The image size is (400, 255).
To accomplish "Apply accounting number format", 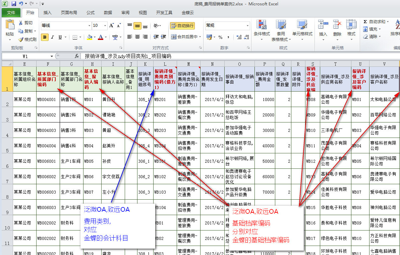I will 209,37.
